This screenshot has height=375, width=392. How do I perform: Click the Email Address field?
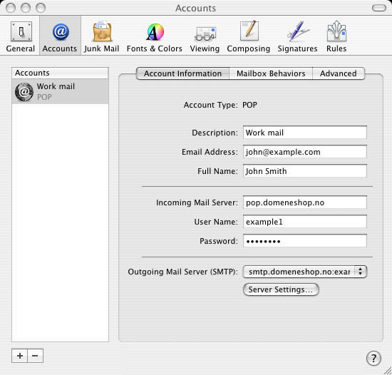point(305,152)
